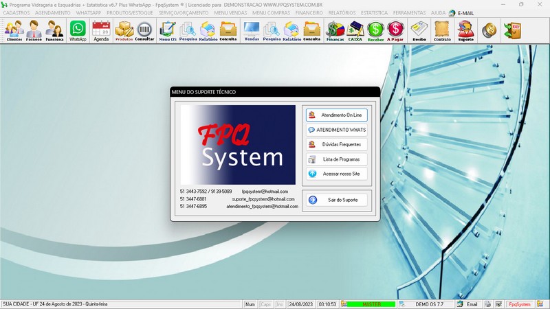The image size is (550, 309).
Task: Open the Contrato scroll icon
Action: [x=442, y=31]
